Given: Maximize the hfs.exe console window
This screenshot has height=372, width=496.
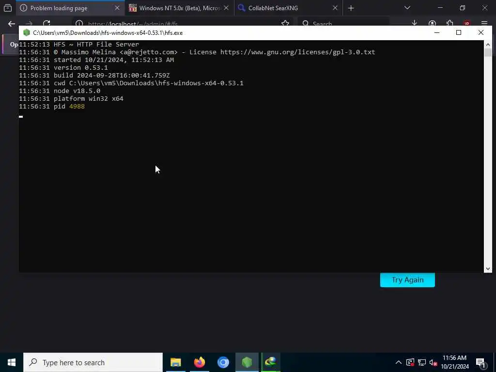Looking at the screenshot, I should [459, 32].
